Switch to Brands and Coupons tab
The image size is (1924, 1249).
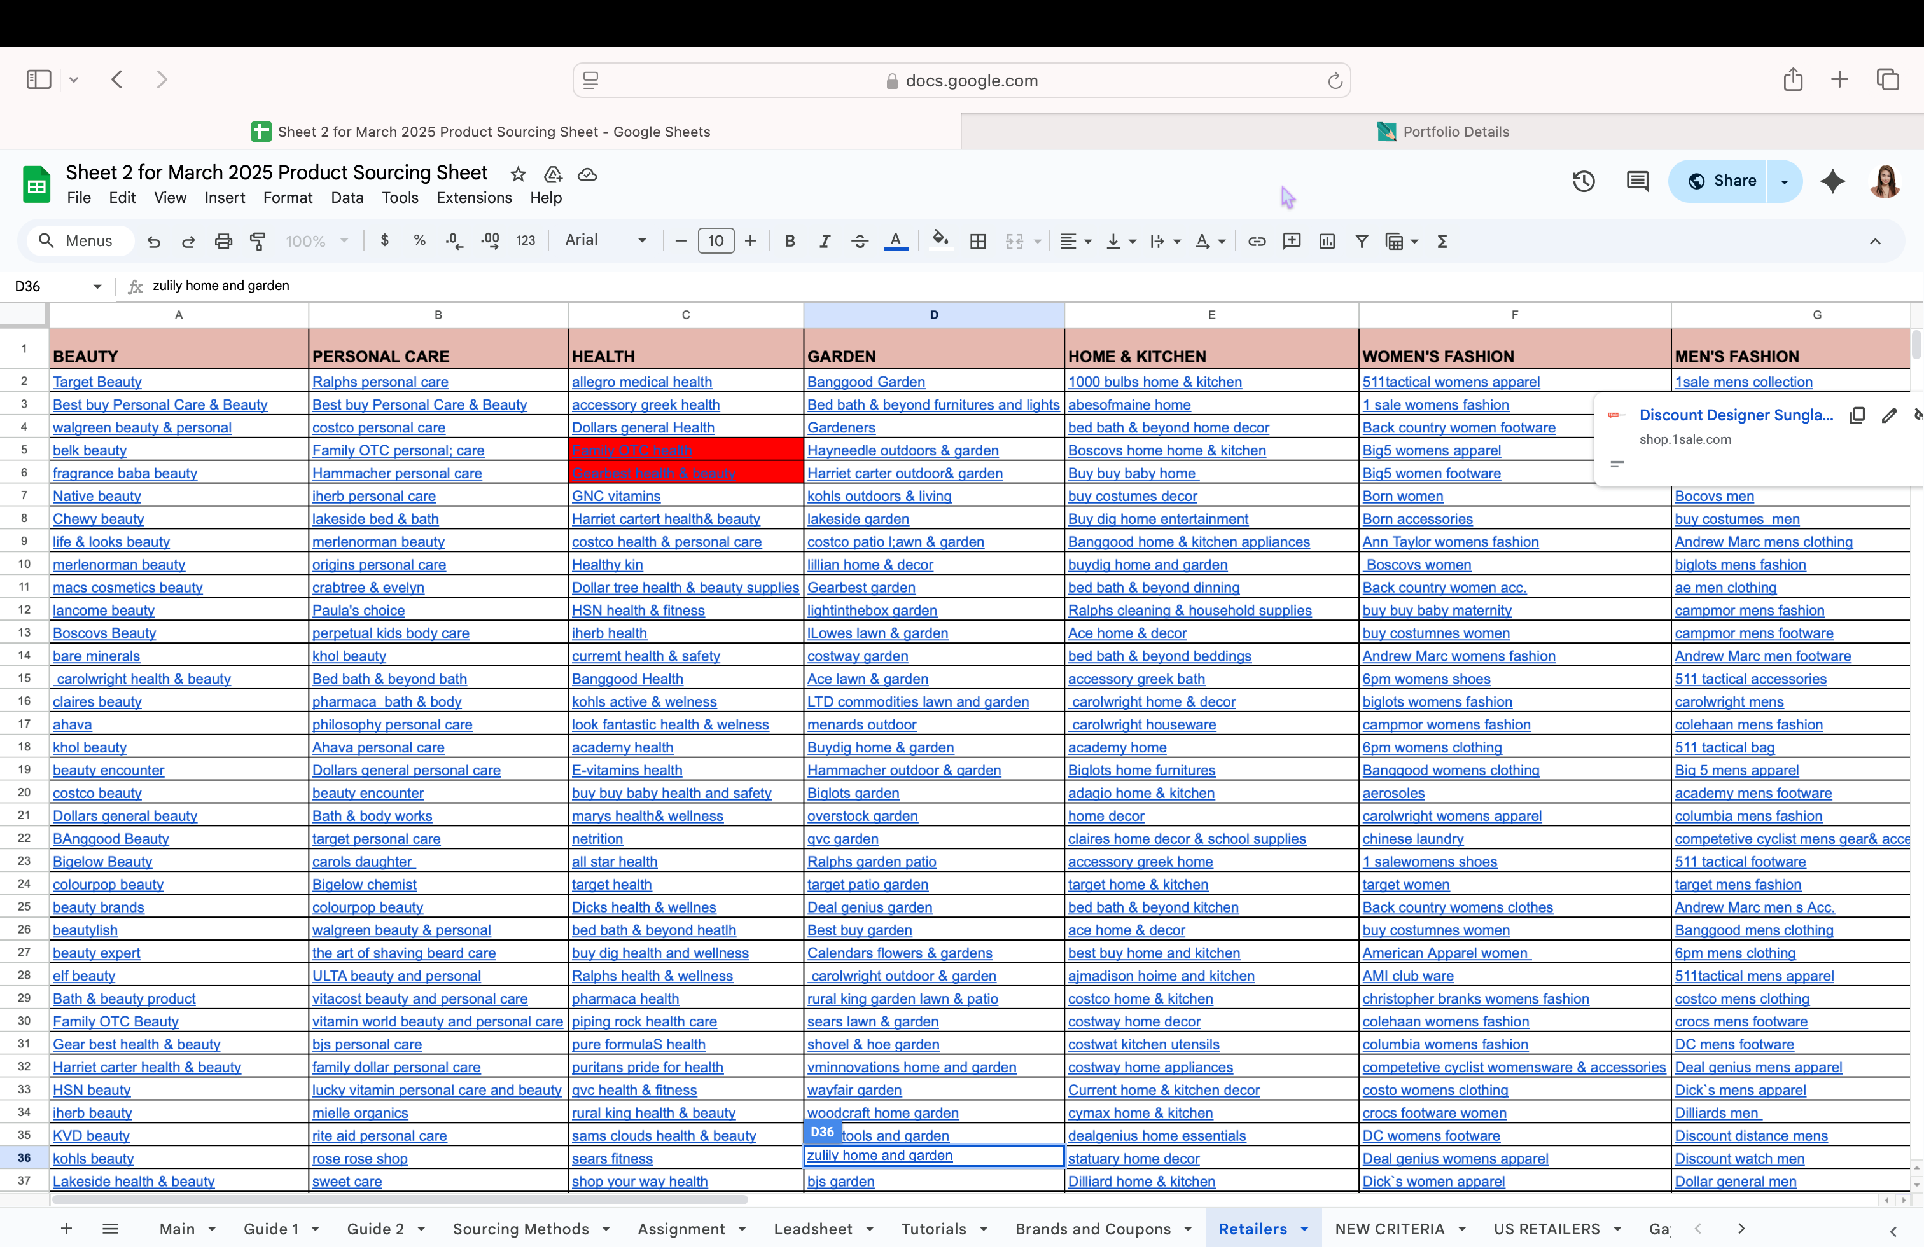pyautogui.click(x=1093, y=1229)
